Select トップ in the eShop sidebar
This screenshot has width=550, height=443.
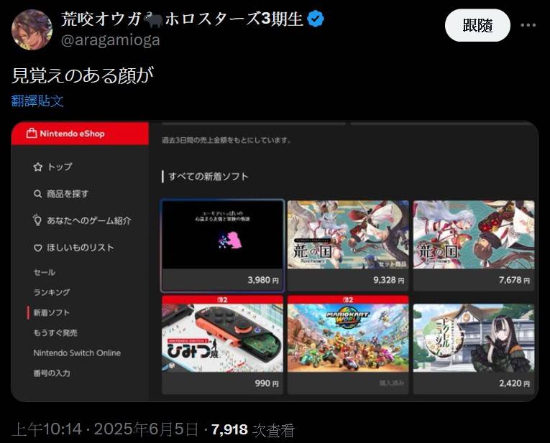pyautogui.click(x=60, y=167)
